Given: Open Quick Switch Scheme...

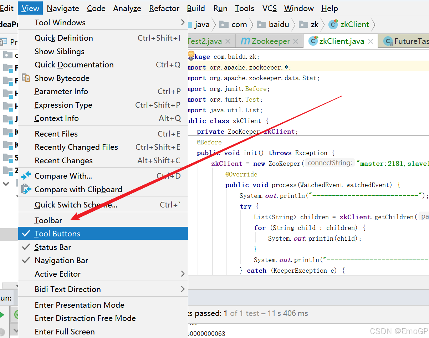Looking at the screenshot, I should 103,205.
